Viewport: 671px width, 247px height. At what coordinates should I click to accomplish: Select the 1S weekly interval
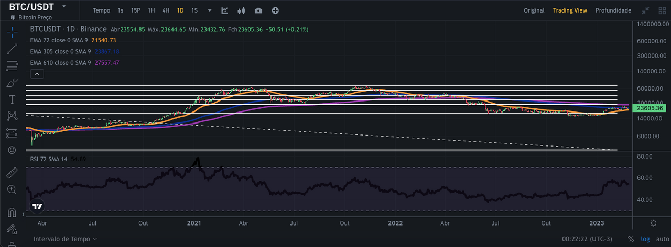(x=194, y=10)
